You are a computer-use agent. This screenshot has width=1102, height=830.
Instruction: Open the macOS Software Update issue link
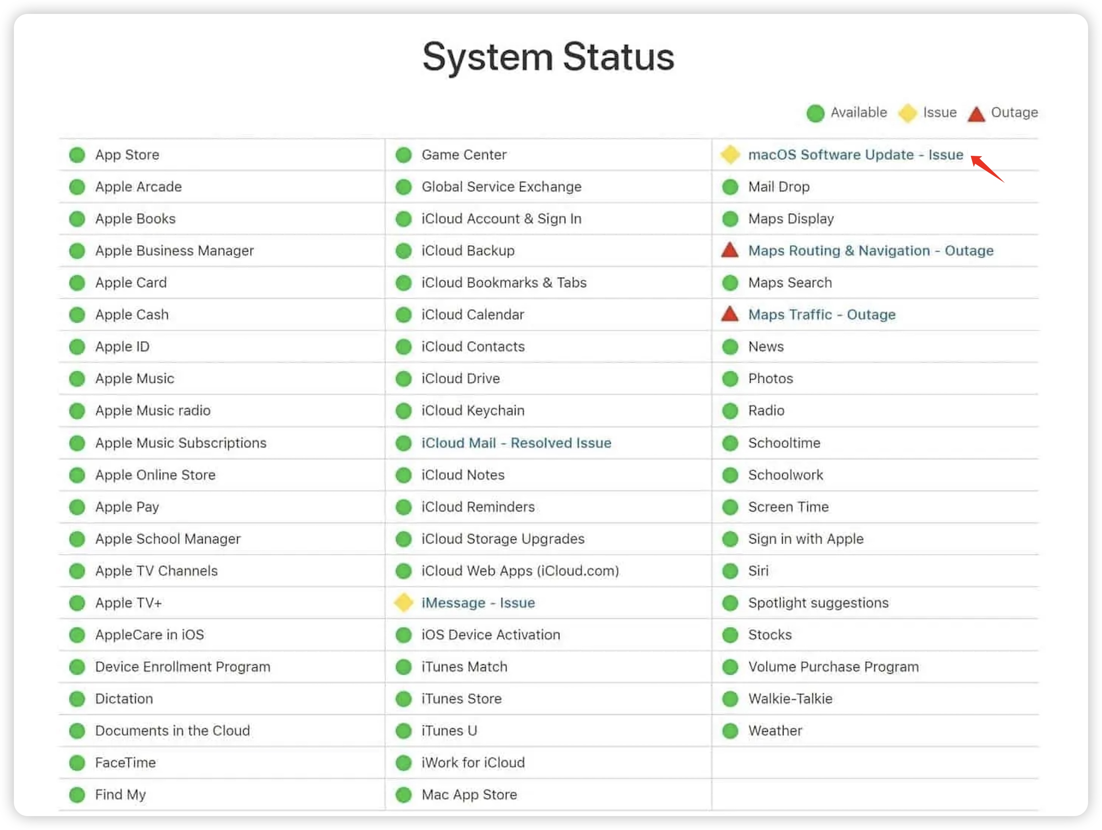855,155
